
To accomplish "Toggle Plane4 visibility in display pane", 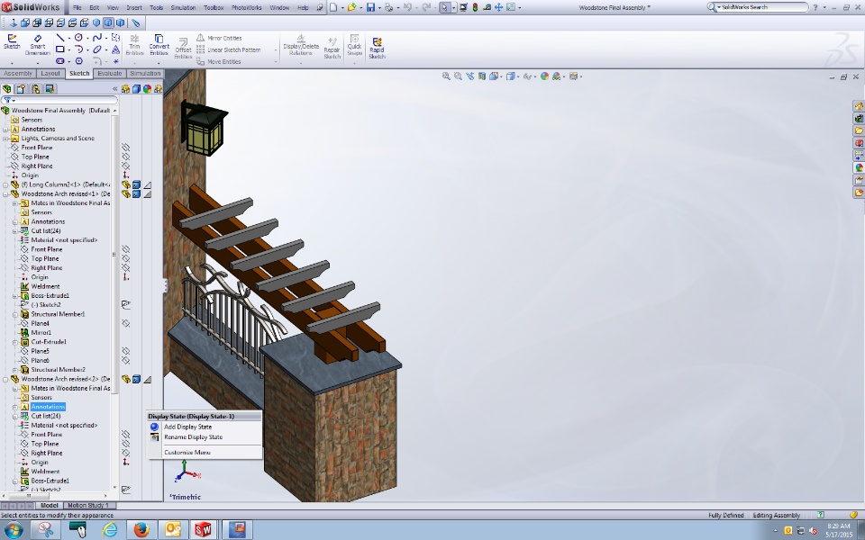I will pos(126,323).
